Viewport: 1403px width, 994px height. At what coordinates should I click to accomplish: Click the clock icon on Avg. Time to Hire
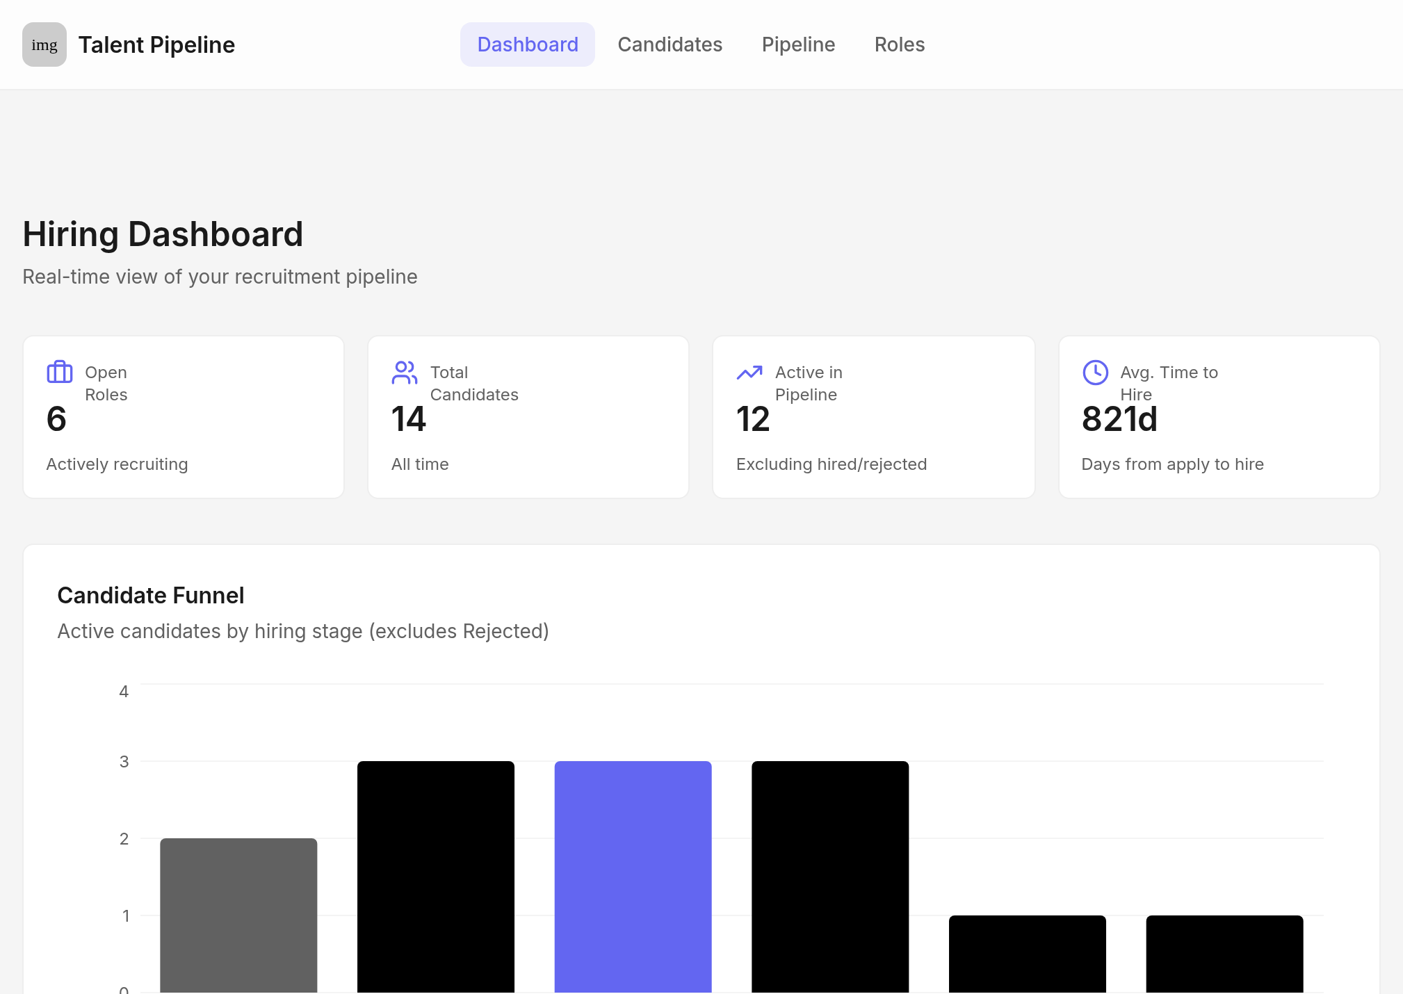pyautogui.click(x=1095, y=372)
